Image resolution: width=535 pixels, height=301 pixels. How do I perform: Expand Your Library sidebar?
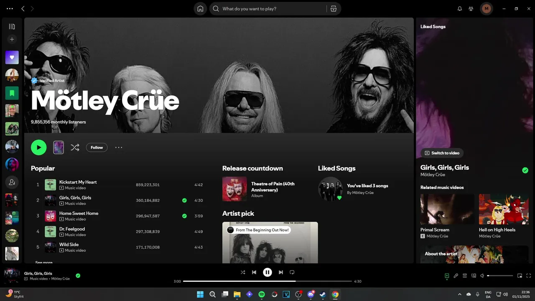[x=12, y=26]
